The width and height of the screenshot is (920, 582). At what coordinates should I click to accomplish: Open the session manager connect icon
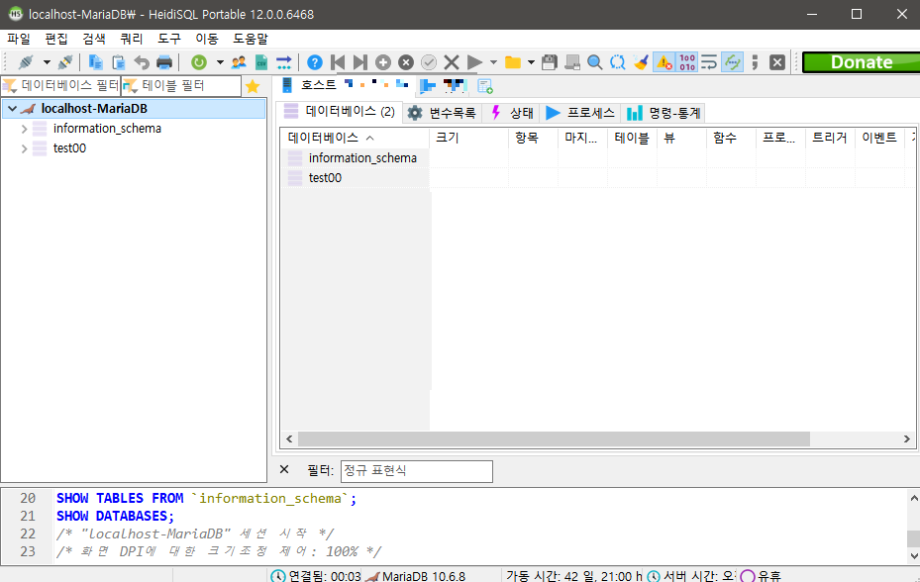25,62
